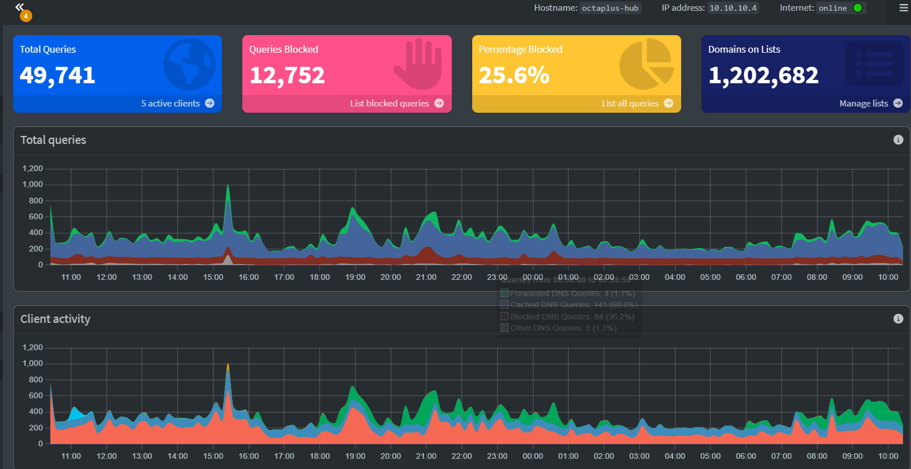Viewport: 911px width, 469px height.
Task: Click the green online status indicator
Action: coord(858,8)
